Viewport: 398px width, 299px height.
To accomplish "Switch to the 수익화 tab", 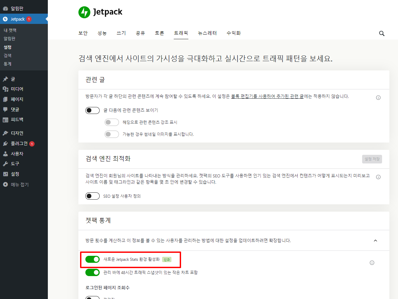I will coord(234,33).
